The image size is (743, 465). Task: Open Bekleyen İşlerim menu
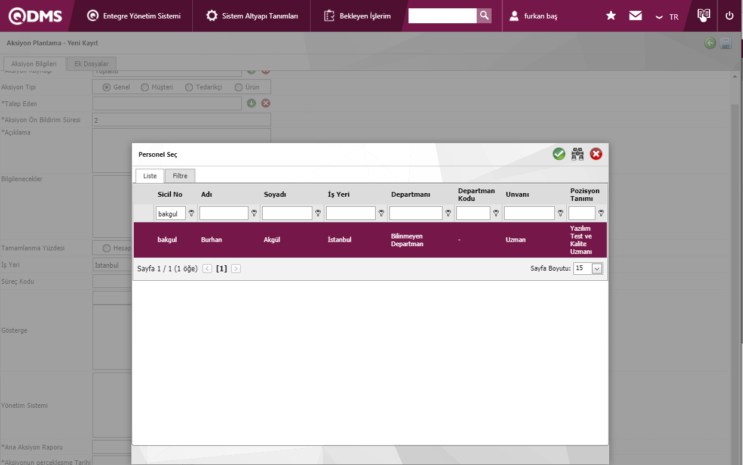[358, 16]
